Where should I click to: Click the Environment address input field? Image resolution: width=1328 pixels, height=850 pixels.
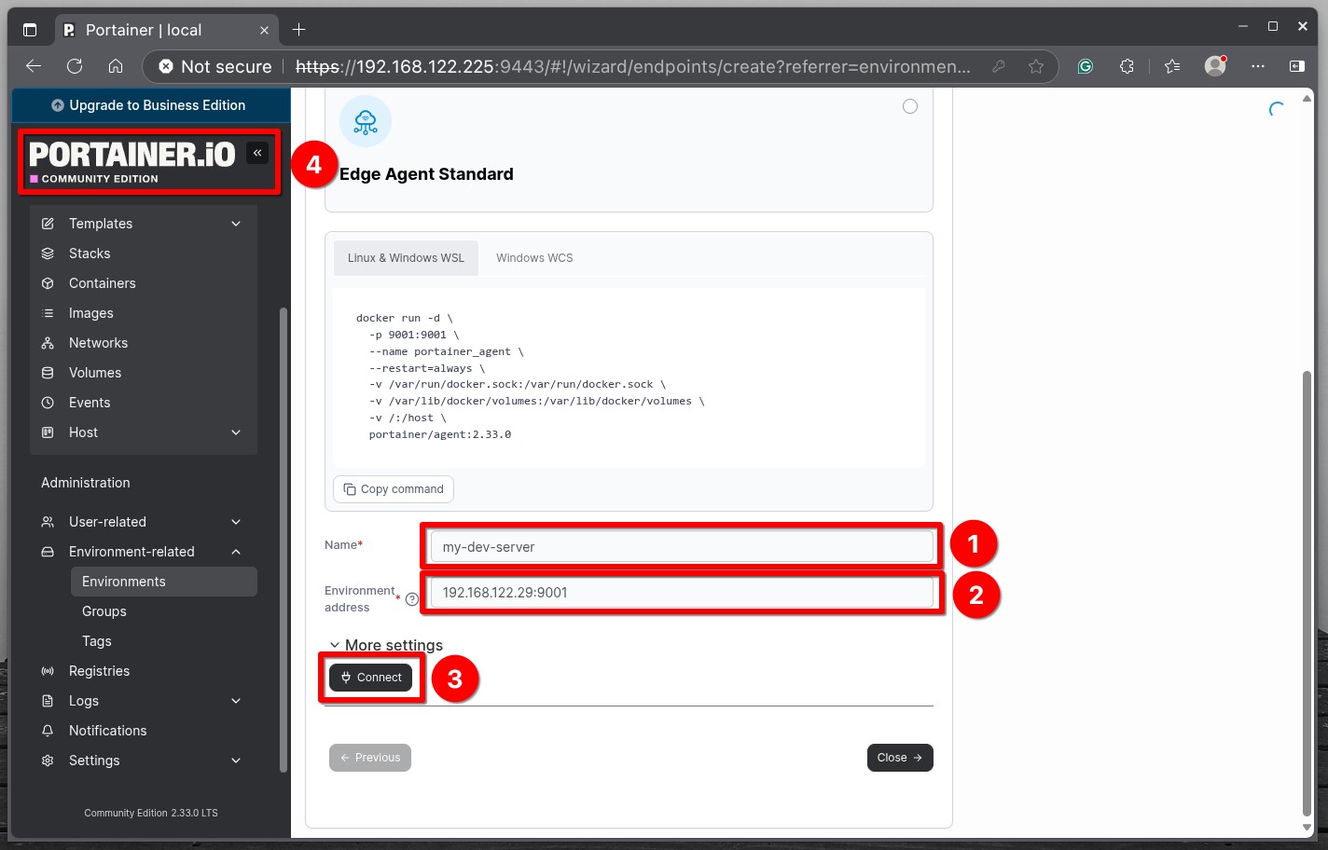[682, 592]
